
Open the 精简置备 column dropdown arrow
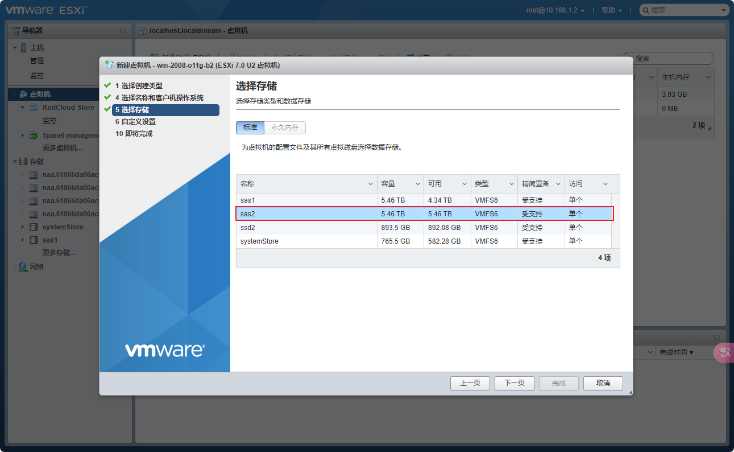tap(558, 184)
